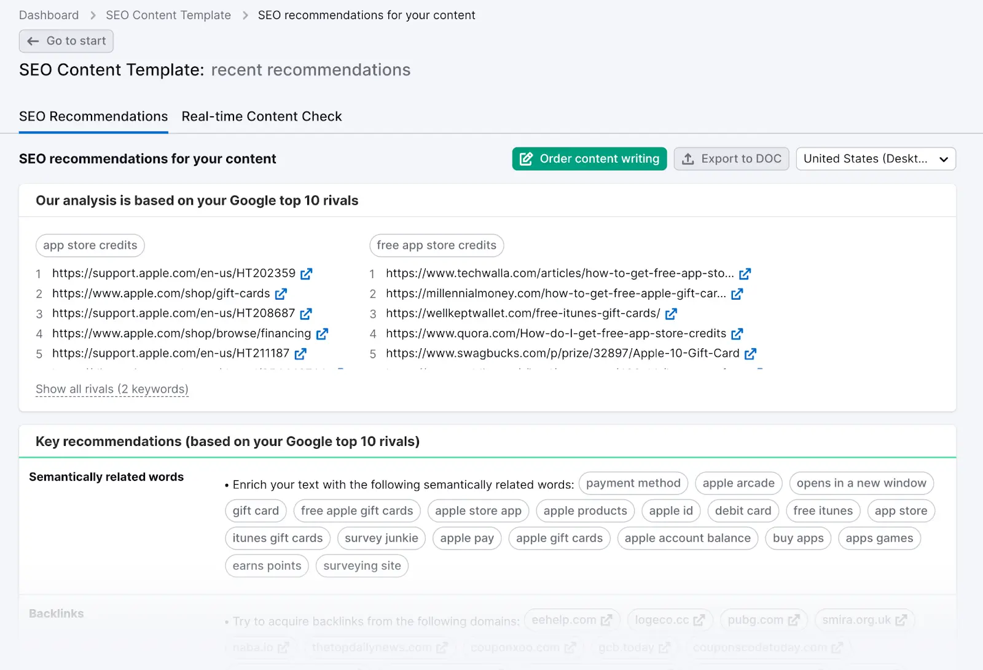Open apple.com gift-cards page via external link icon

coord(281,294)
